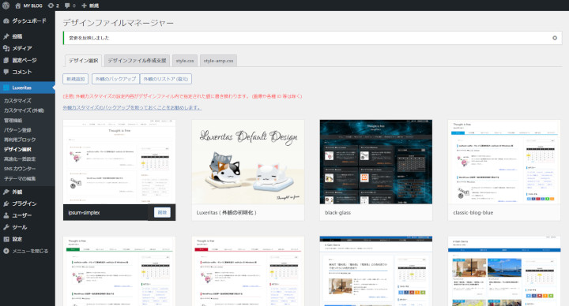569x306 pixels.
Task: Click the Luxeritas menu icon
Action: pos(6,88)
